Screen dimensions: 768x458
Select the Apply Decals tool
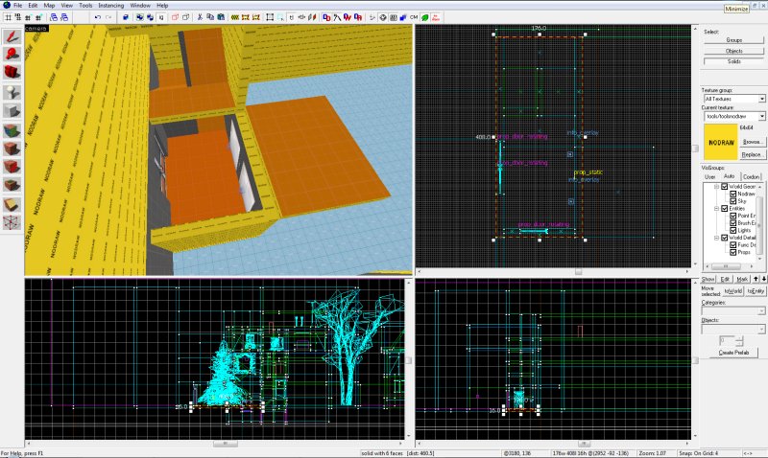(12, 167)
